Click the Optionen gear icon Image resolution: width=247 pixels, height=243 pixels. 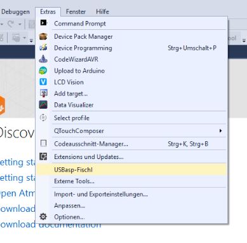[x=43, y=217]
